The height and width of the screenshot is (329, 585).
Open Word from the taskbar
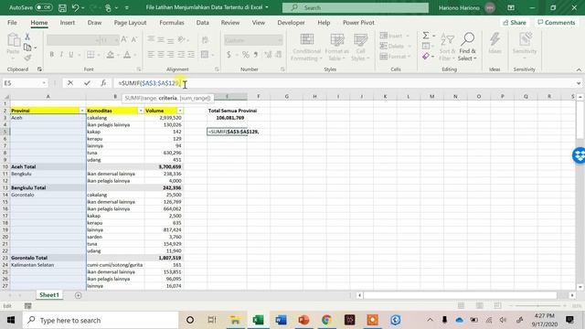tap(281, 320)
